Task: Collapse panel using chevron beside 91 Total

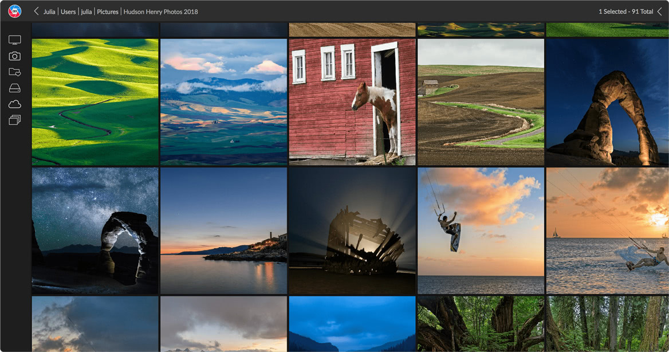Action: pos(660,11)
